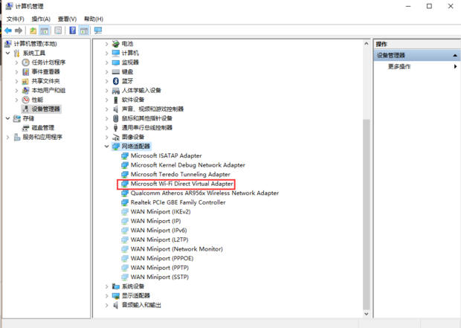Screen dimensions: 461x328
Task: Expand the 显示适配器 category
Action: 107,295
